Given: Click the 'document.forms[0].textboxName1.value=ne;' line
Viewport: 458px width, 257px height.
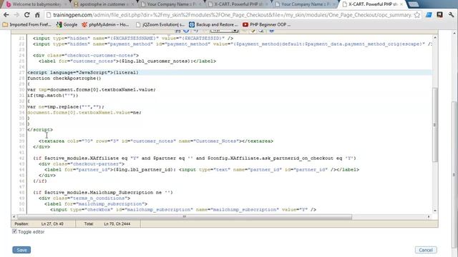Looking at the screenshot, I should pos(84,113).
